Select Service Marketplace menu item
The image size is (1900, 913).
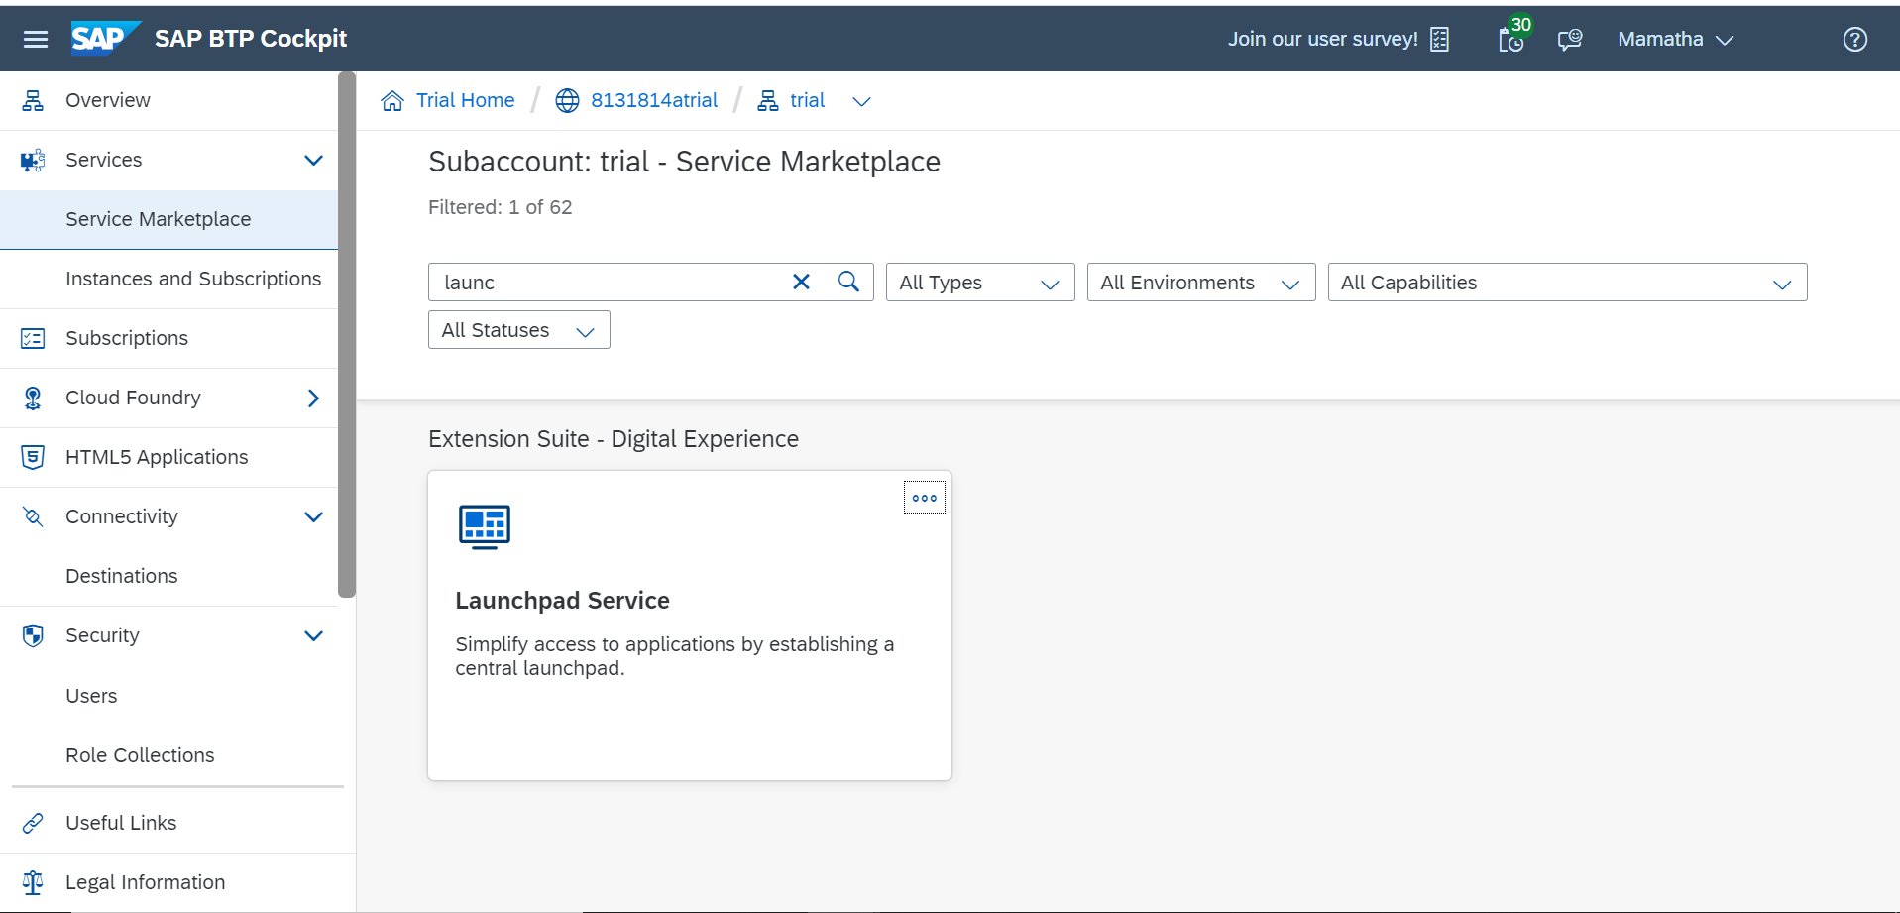pyautogui.click(x=168, y=219)
